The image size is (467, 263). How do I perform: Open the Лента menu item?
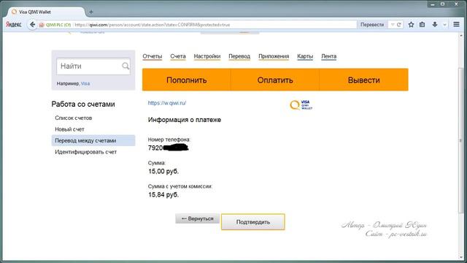[x=329, y=56]
